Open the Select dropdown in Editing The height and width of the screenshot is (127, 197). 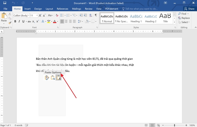click(x=184, y=22)
